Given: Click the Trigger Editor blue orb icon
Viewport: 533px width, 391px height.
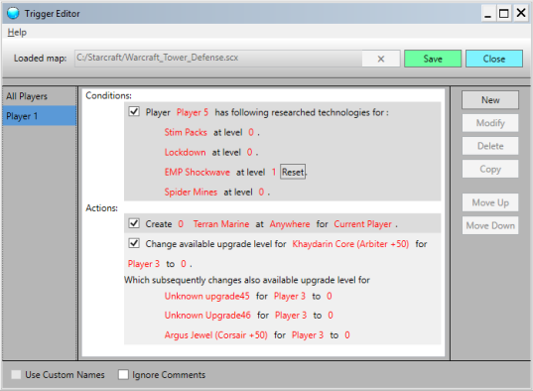Looking at the screenshot, I should point(13,13).
